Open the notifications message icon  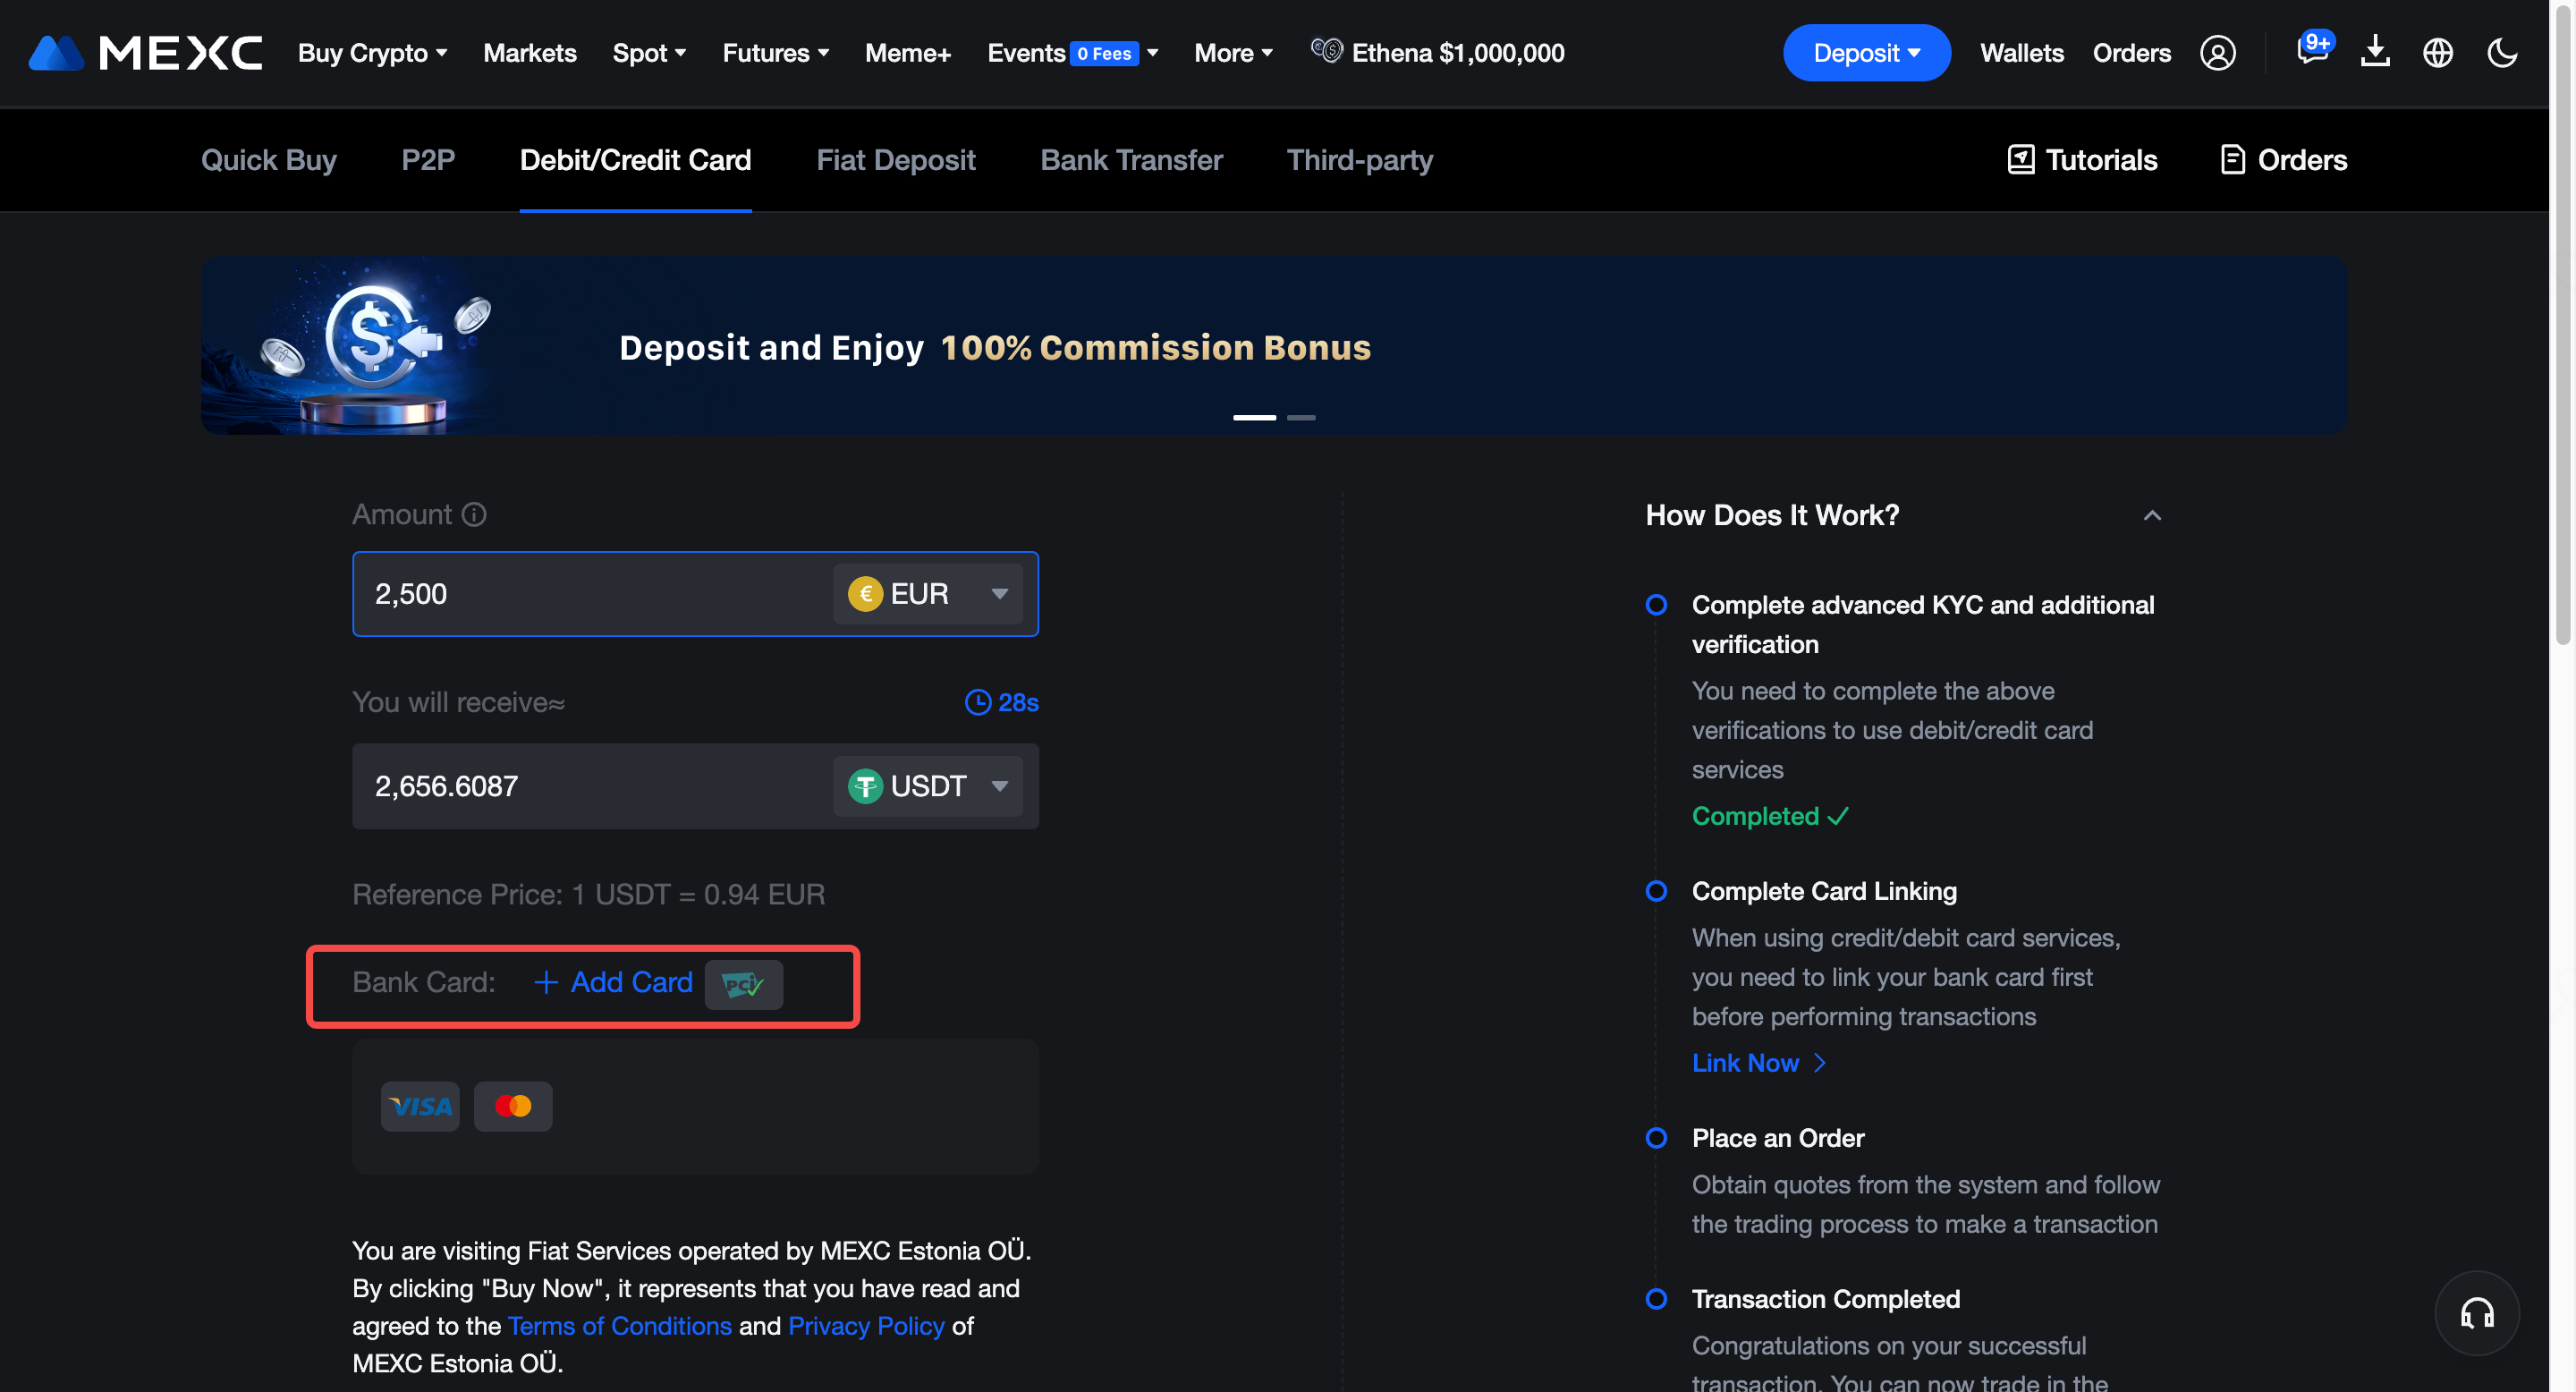2312,51
